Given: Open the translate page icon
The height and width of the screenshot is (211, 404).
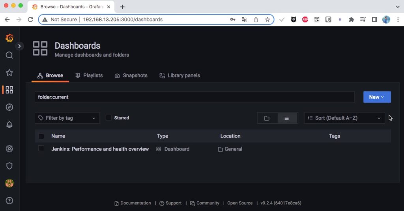Looking at the screenshot, I should pos(244,20).
